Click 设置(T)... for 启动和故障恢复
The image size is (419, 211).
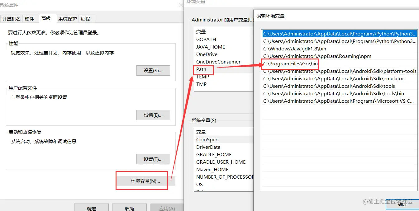point(153,159)
